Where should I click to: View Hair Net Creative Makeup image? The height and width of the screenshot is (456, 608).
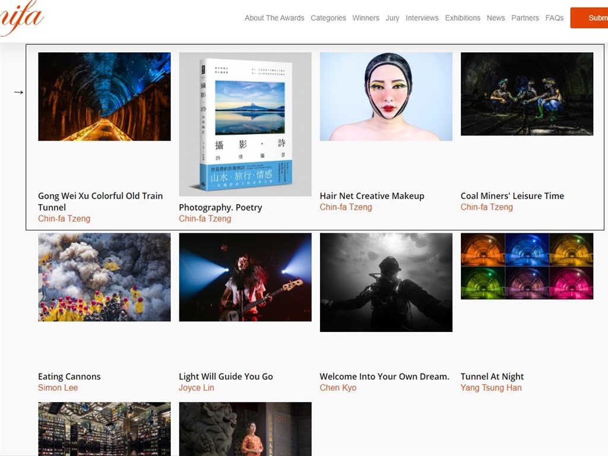386,97
